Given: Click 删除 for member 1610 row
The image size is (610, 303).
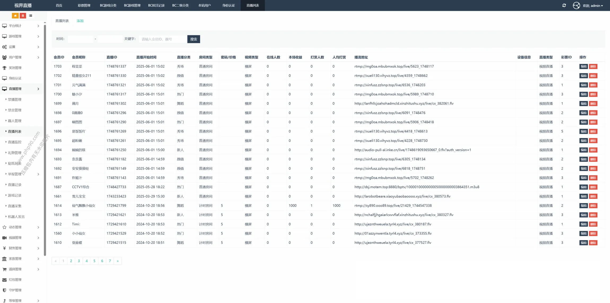Looking at the screenshot, I should click(593, 243).
